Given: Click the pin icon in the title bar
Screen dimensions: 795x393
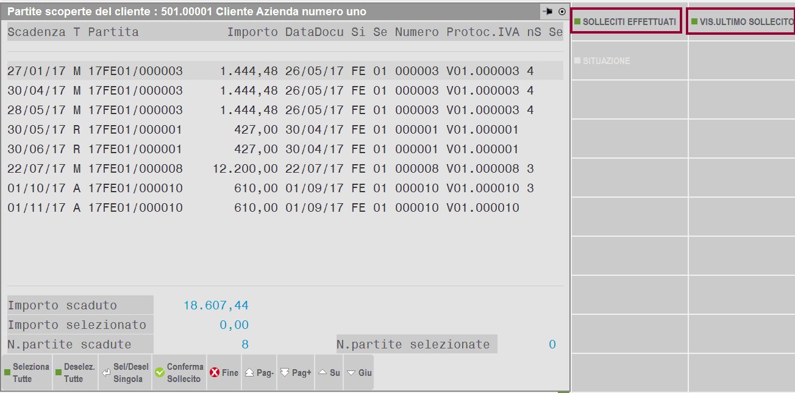Looking at the screenshot, I should pos(547,12).
